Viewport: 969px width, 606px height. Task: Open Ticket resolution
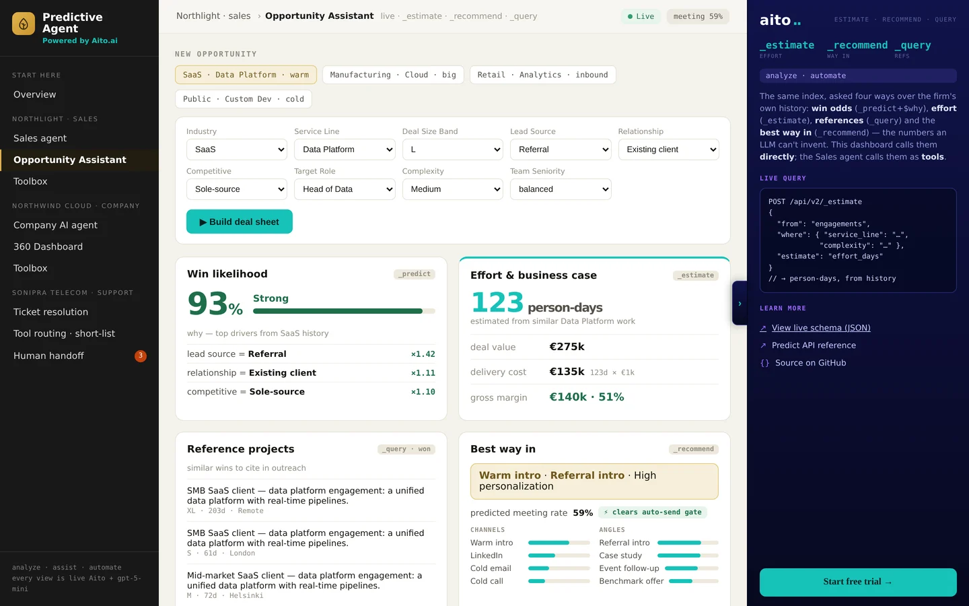tap(79, 312)
